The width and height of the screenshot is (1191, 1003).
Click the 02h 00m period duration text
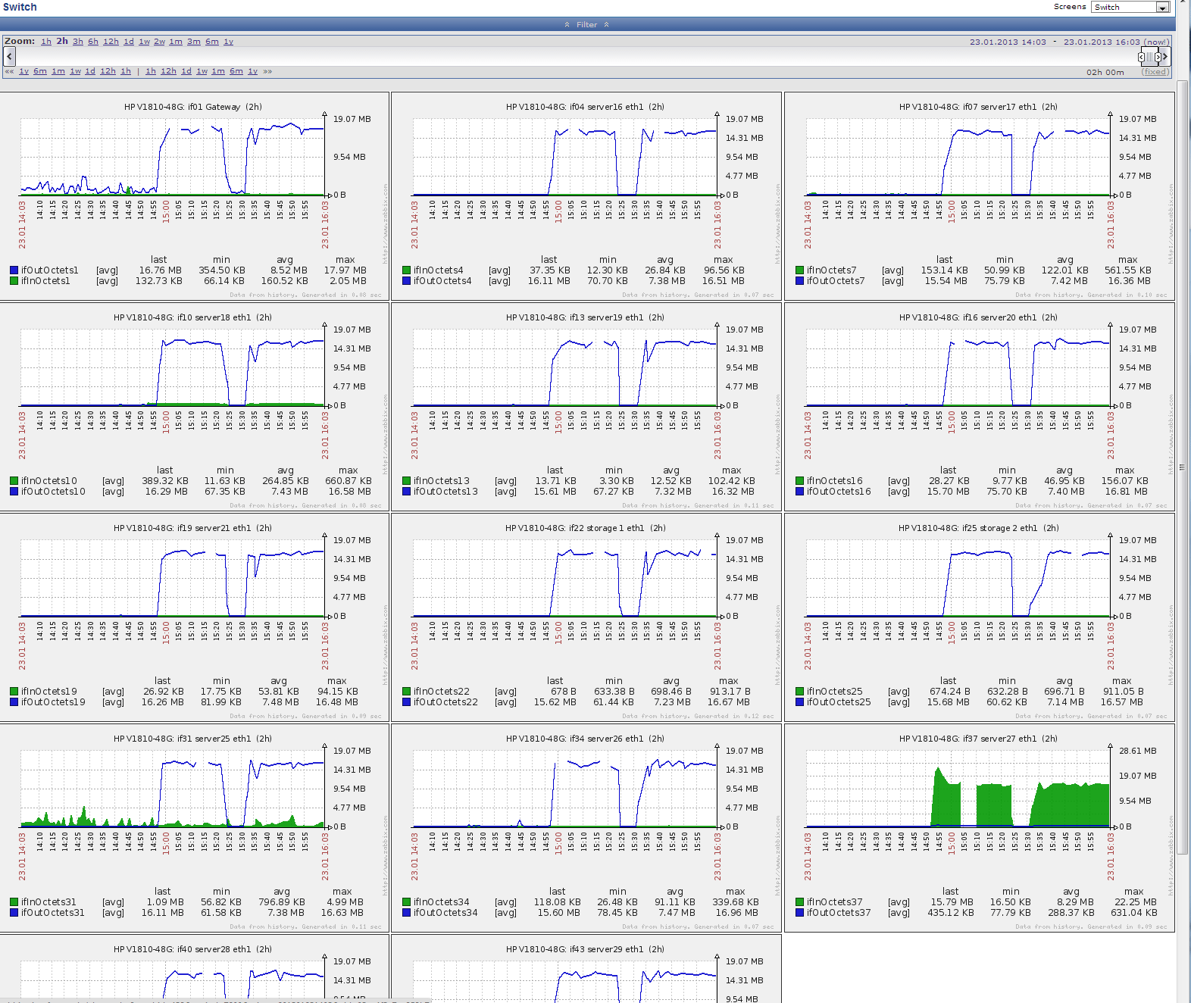click(1105, 72)
